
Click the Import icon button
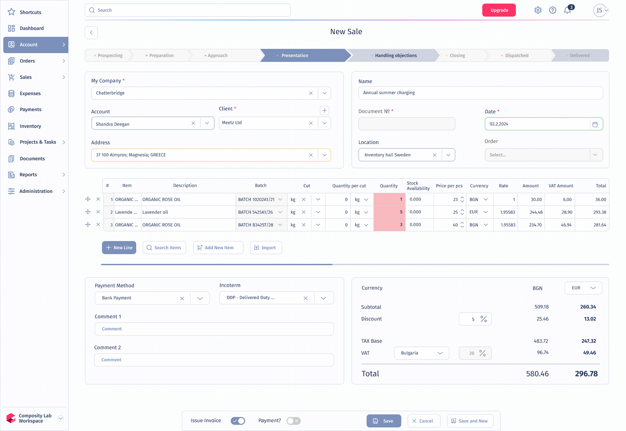point(256,247)
